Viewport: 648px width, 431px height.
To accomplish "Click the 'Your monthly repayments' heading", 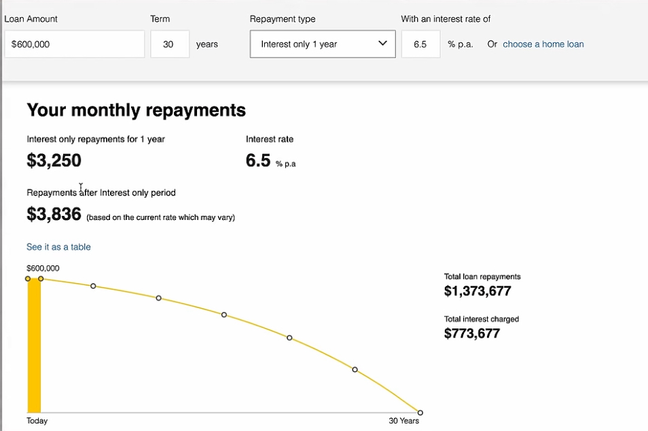I will coord(136,110).
